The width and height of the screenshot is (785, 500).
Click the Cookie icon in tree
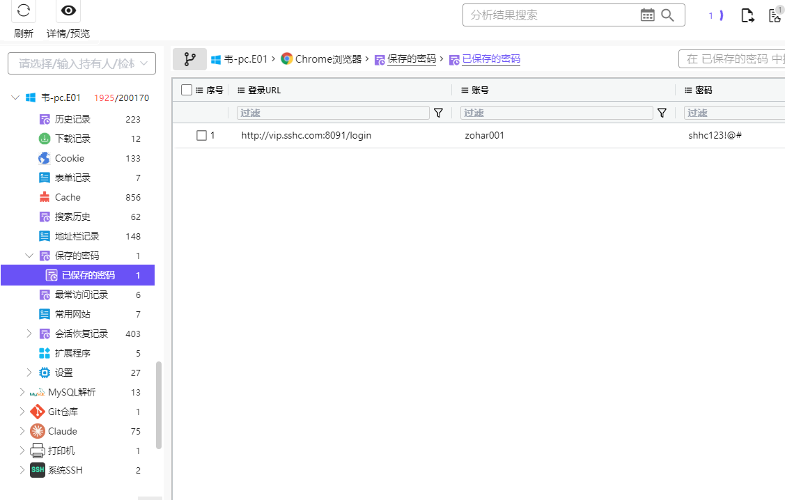point(45,158)
